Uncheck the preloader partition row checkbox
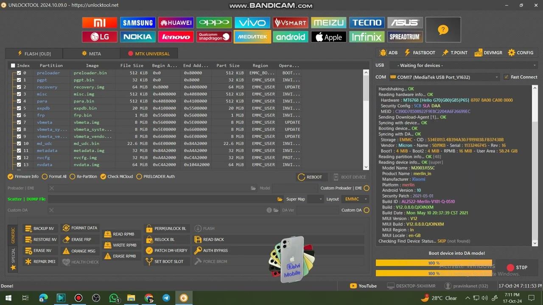Screen dimensions: 543x305 19,73
